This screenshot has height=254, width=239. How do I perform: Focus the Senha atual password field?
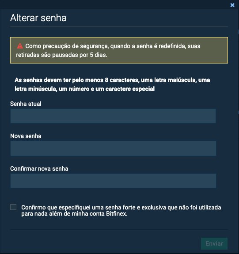tap(113, 116)
